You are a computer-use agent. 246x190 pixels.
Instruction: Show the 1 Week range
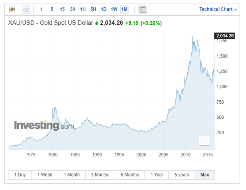[45, 175]
